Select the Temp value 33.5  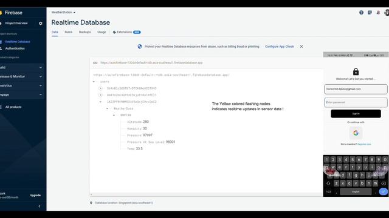tap(139, 148)
